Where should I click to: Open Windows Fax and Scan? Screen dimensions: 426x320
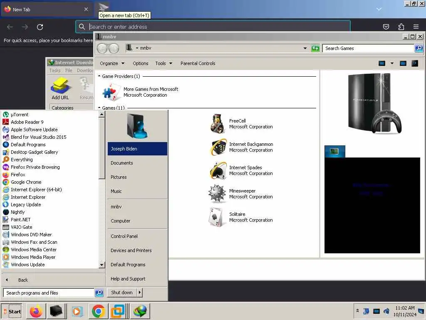pyautogui.click(x=30, y=242)
